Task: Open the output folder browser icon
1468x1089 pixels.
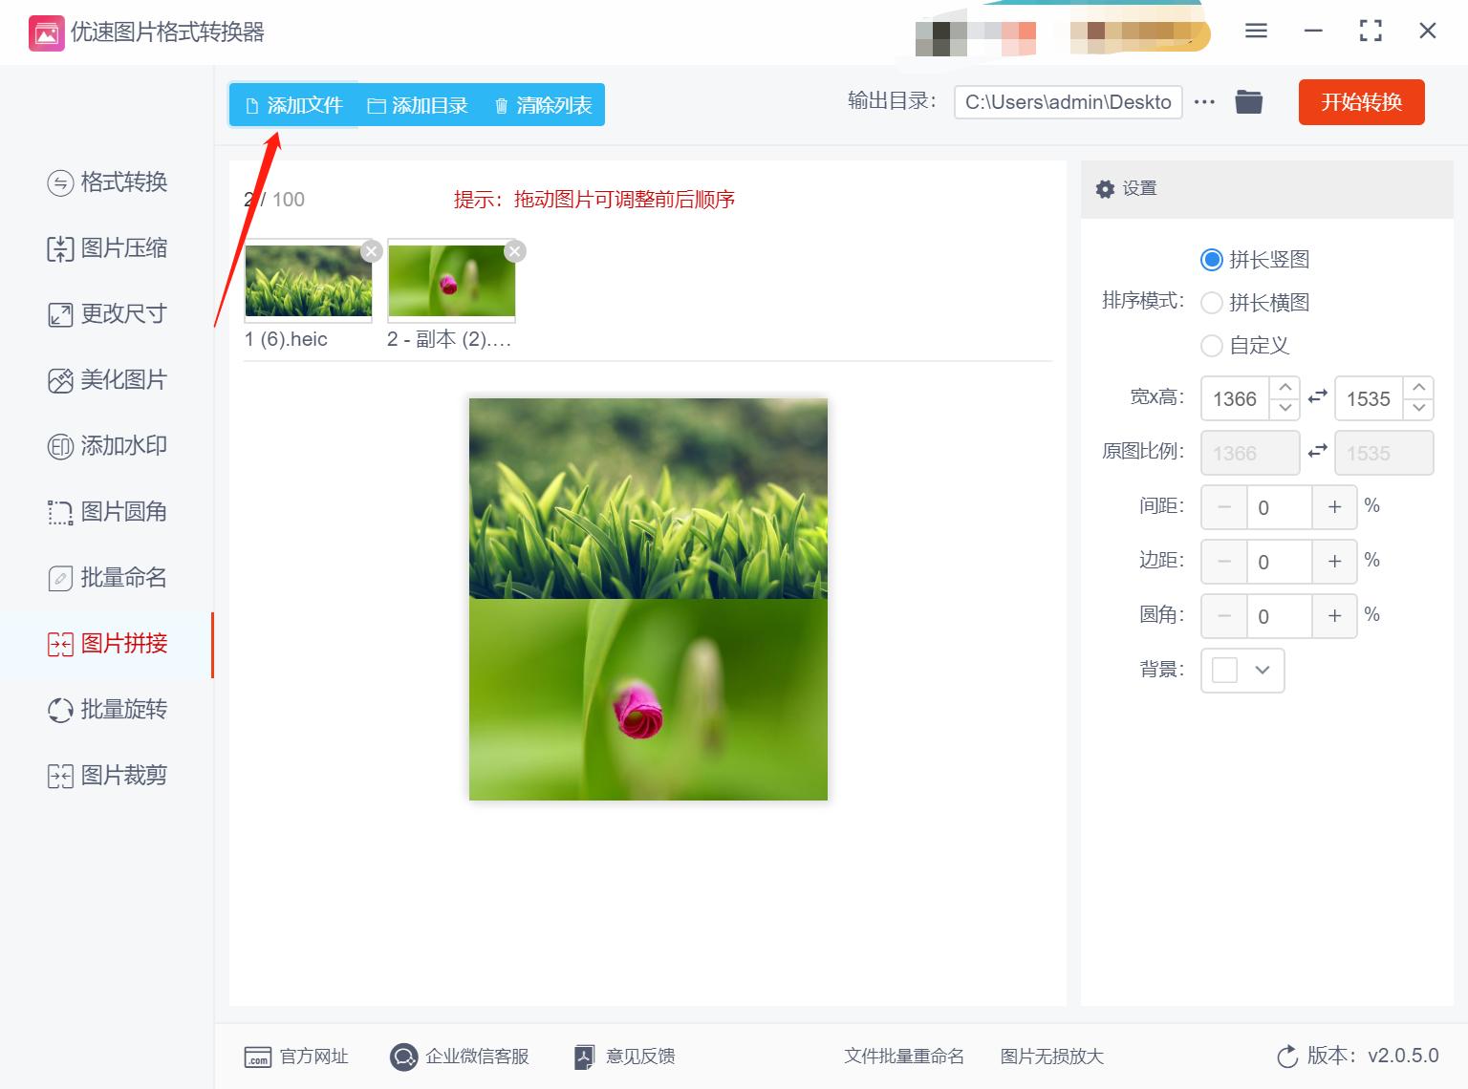Action: point(1248,101)
